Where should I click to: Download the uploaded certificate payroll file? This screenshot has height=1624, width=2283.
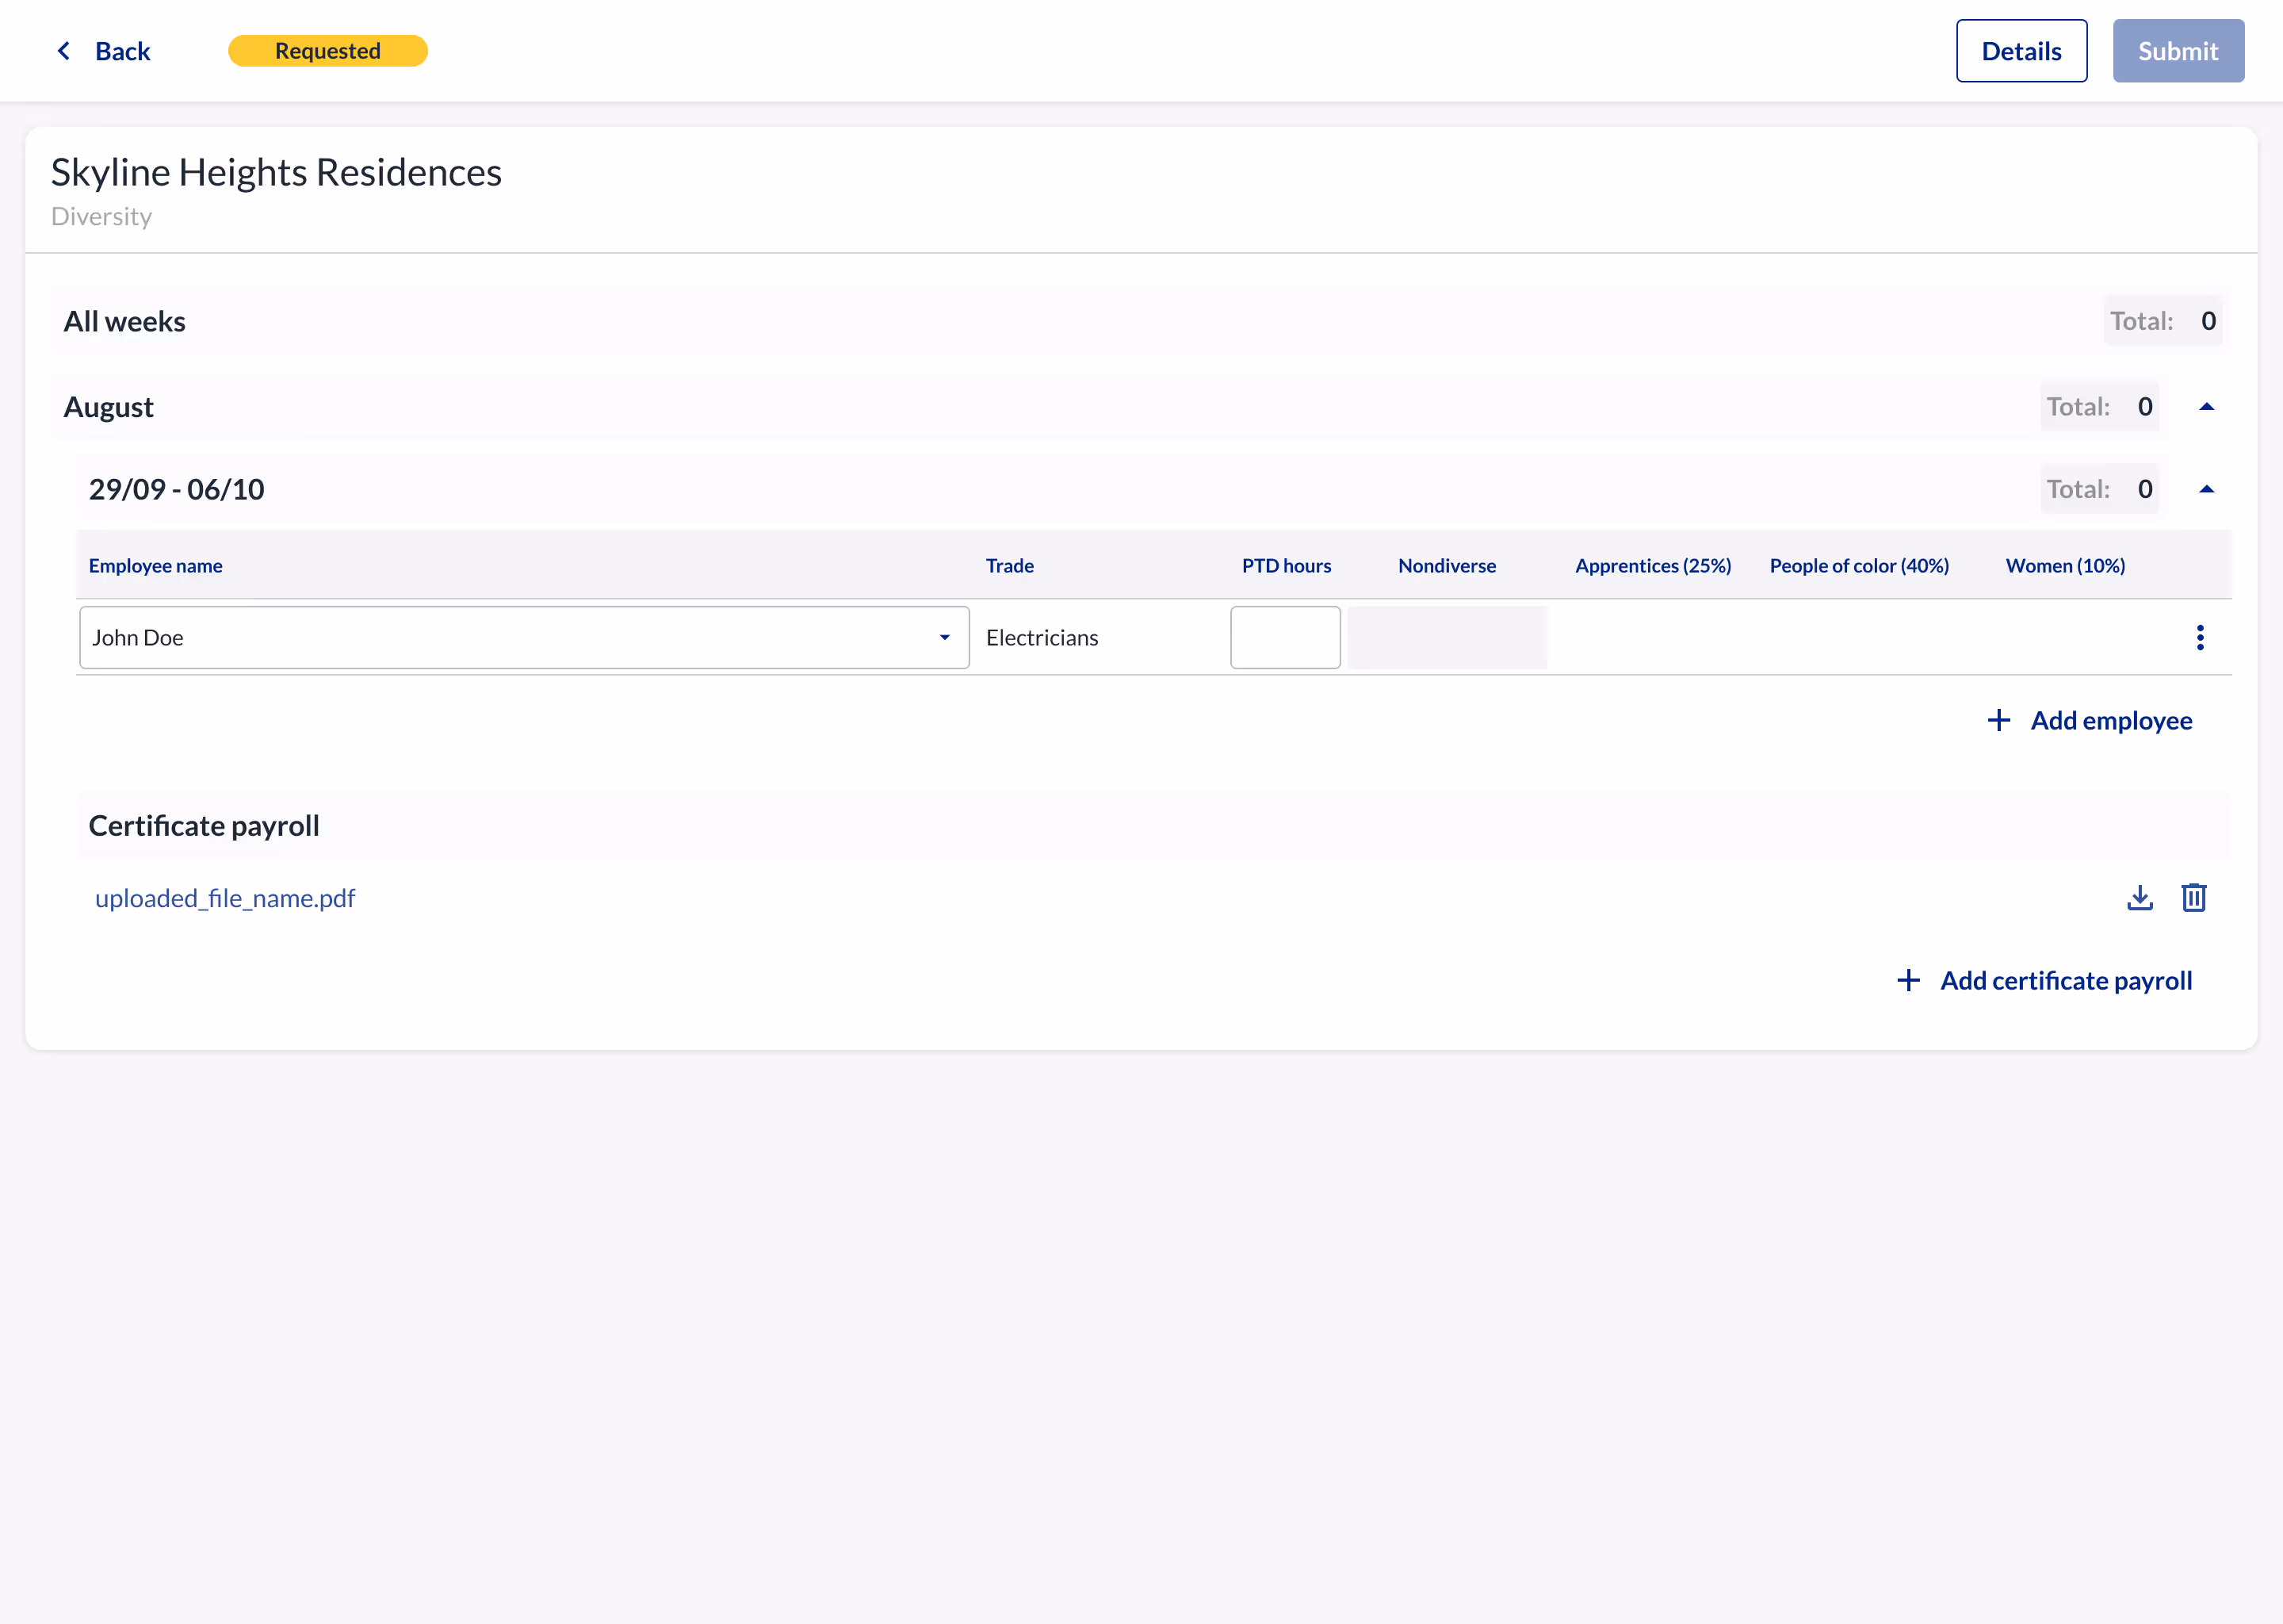click(x=2139, y=898)
